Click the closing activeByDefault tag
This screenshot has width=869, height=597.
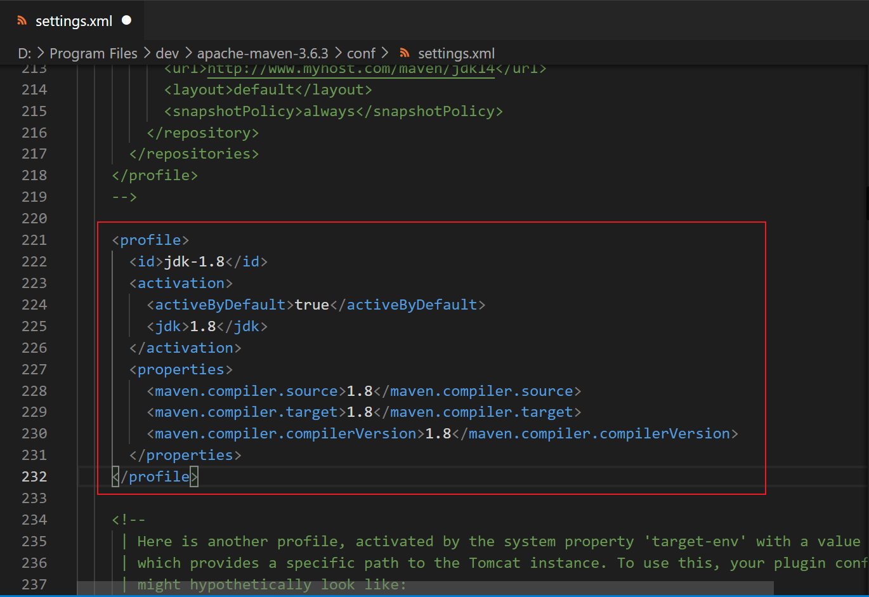(407, 305)
